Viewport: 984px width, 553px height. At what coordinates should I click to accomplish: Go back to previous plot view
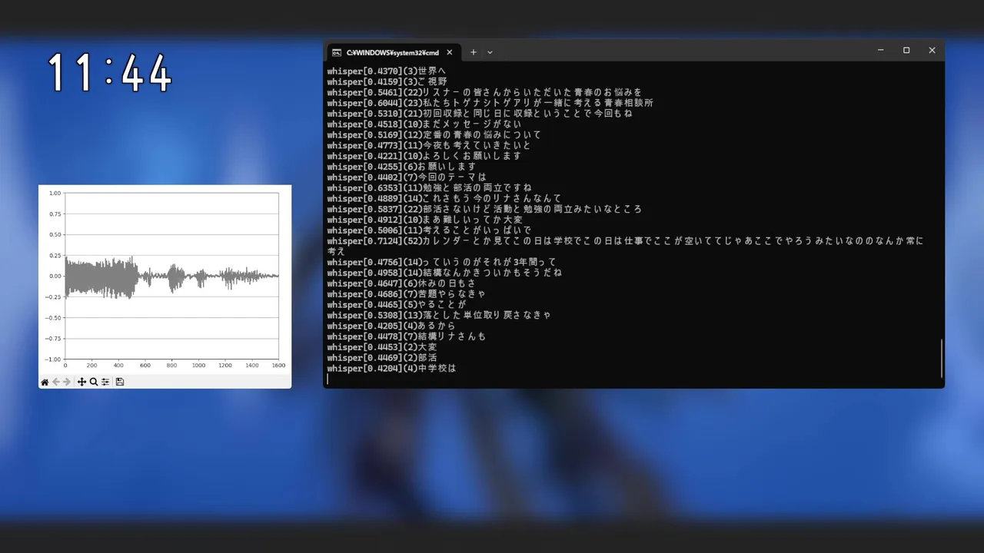point(56,382)
